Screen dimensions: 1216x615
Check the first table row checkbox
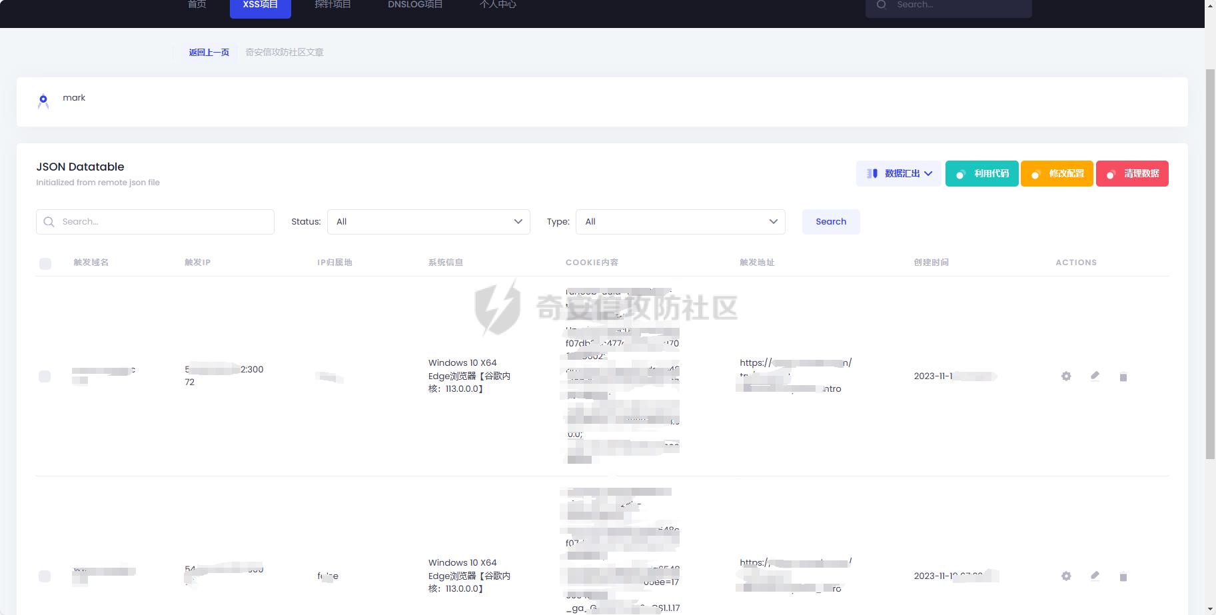(x=45, y=376)
